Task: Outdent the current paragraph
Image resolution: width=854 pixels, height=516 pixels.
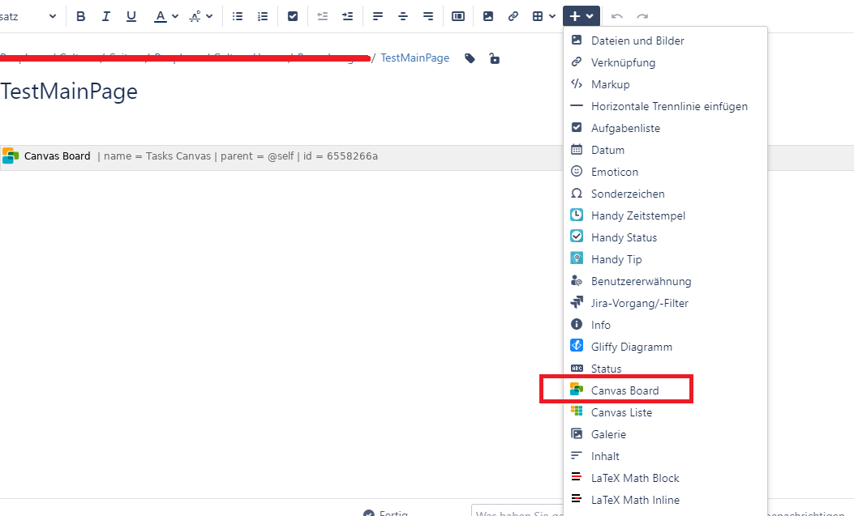Action: 323,16
